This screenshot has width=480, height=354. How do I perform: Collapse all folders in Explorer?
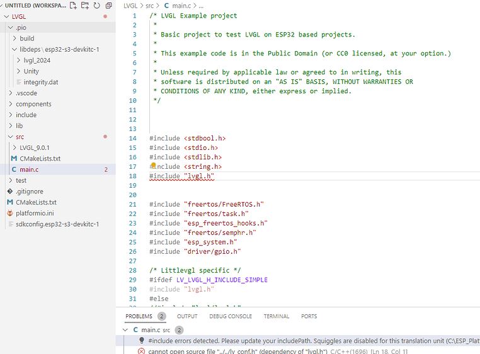click(x=109, y=6)
